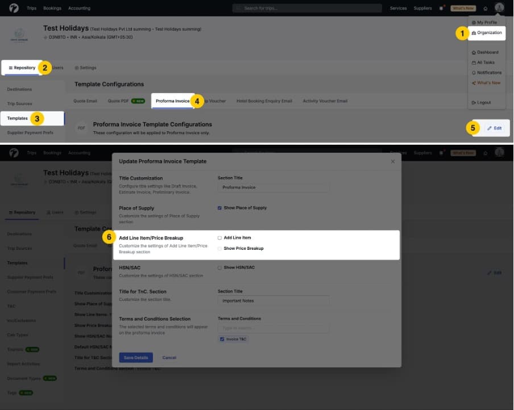
Task: Click Save Details in the dialog
Action: coord(136,358)
